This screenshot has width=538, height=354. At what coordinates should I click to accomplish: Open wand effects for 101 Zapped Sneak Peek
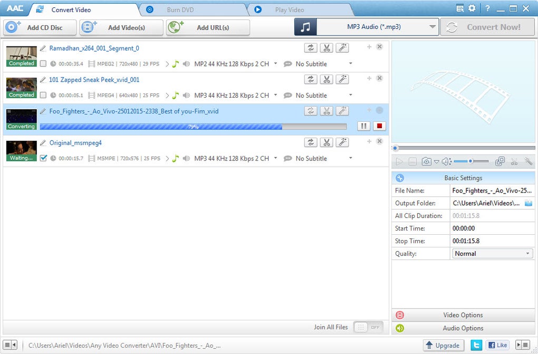tap(342, 79)
